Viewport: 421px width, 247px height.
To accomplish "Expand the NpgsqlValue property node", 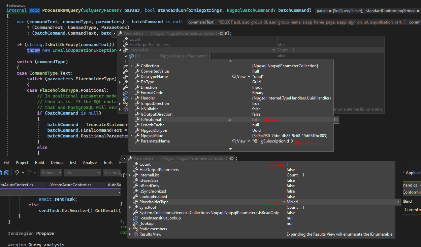I will [131, 136].
